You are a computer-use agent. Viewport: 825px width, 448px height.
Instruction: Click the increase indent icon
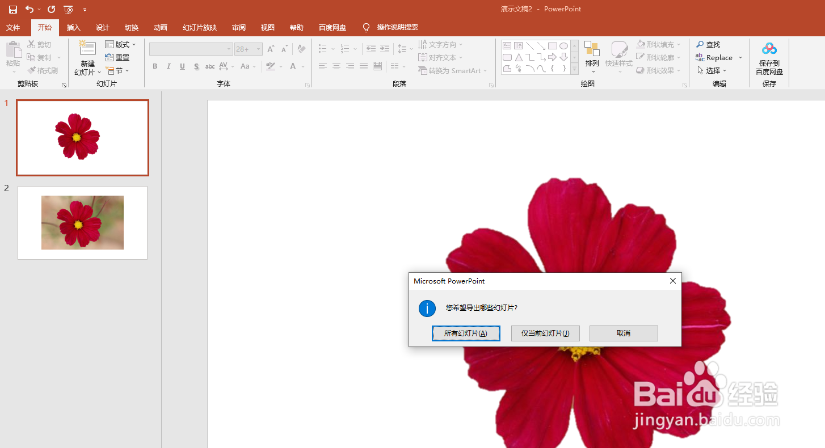point(385,49)
